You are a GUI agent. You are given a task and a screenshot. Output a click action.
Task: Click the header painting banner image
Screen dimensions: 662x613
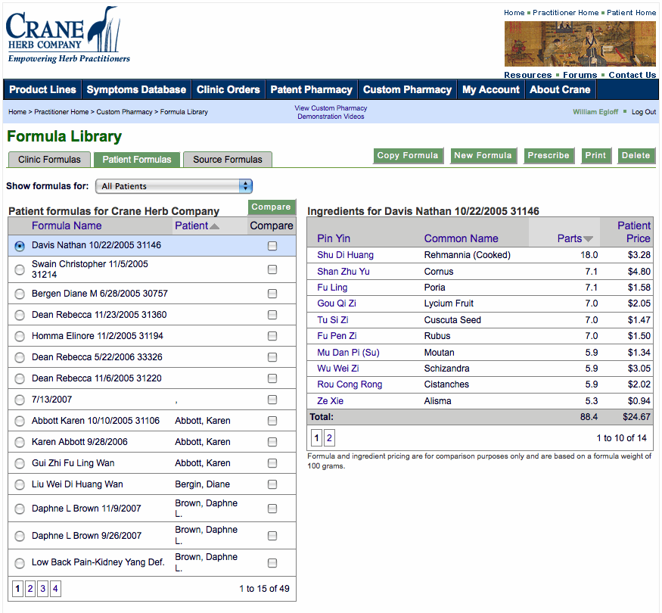(x=580, y=44)
